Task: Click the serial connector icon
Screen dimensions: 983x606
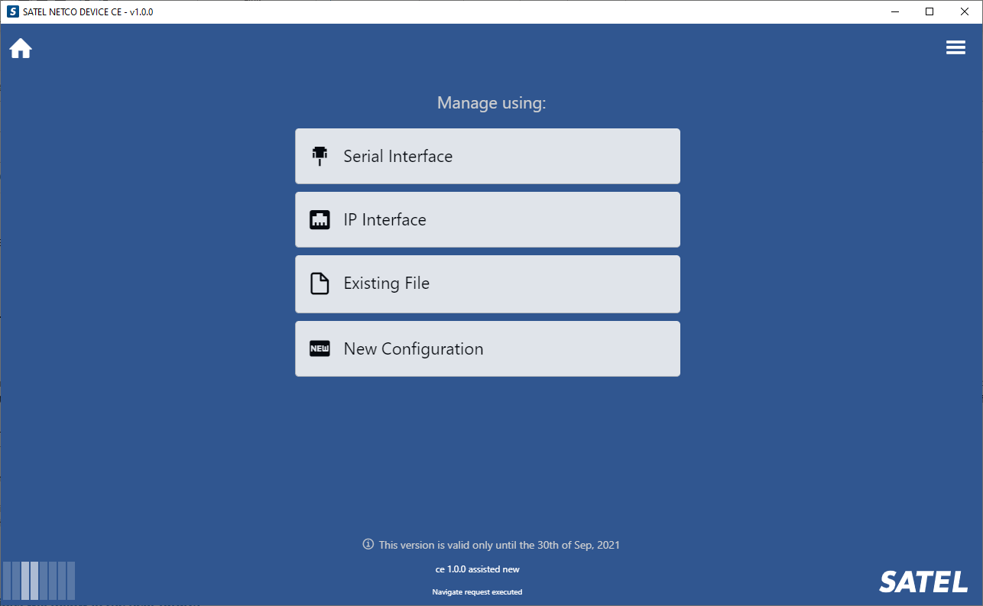Action: click(x=320, y=156)
